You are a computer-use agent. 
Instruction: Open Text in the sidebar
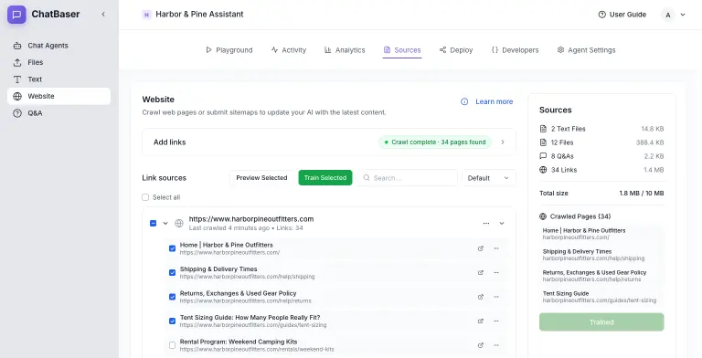tap(58, 79)
